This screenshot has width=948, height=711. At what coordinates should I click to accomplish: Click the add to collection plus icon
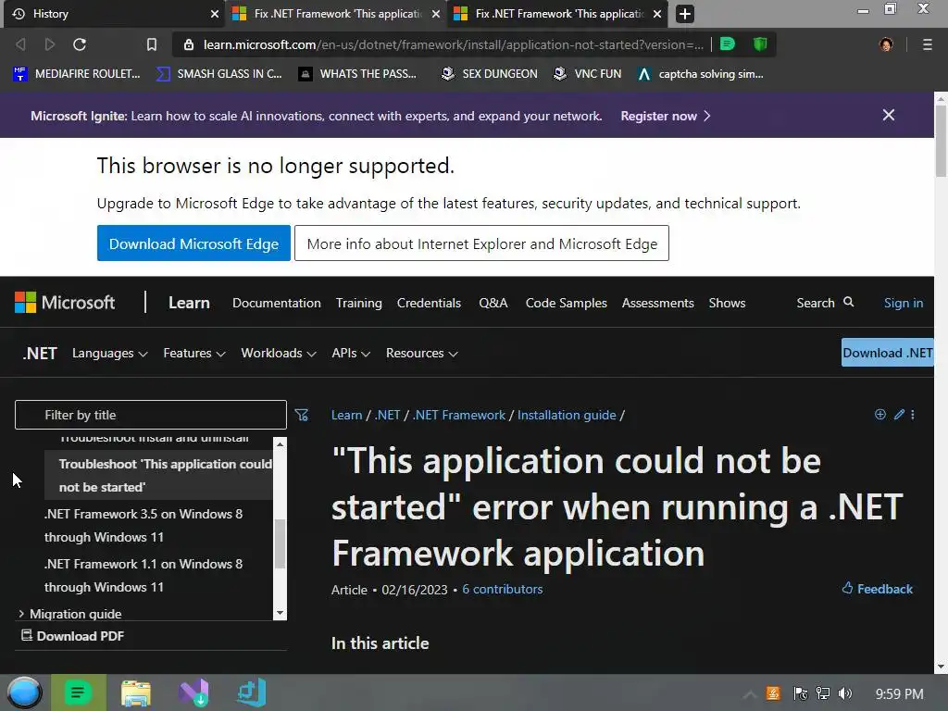tap(880, 414)
